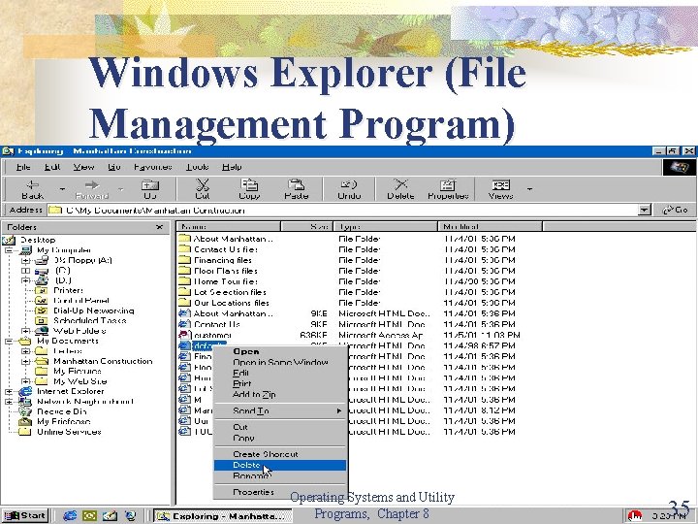Image resolution: width=698 pixels, height=524 pixels.
Task: Select Online Services folder in tree
Action: [x=69, y=432]
